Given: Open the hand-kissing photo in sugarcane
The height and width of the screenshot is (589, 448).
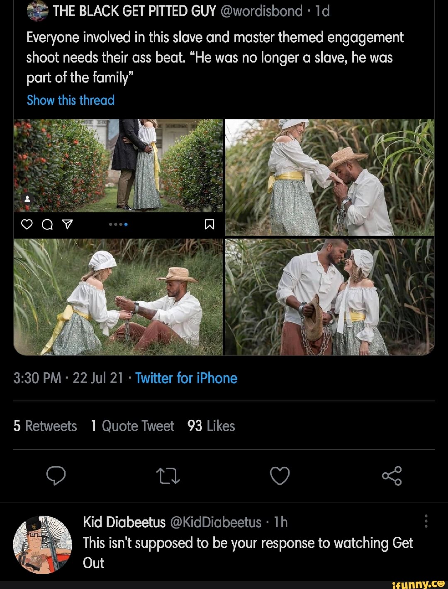Looking at the screenshot, I should point(330,177).
